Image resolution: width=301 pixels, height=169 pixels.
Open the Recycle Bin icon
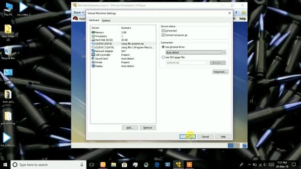pyautogui.click(x=8, y=53)
